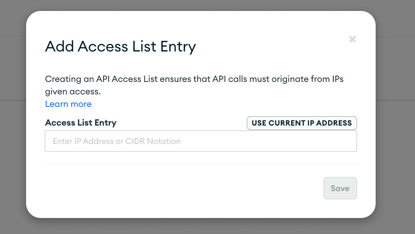Click the Access List Entry label
Screen dimensions: 415x234
(x=81, y=123)
